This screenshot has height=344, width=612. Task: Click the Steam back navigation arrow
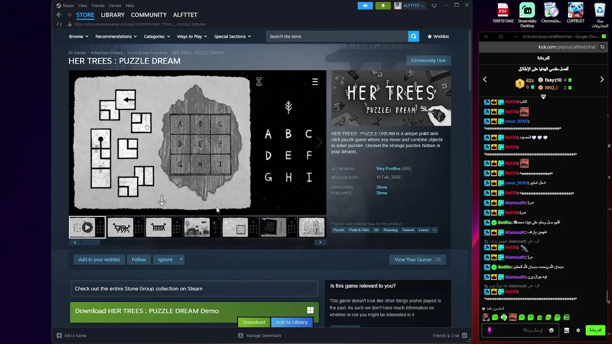point(59,15)
